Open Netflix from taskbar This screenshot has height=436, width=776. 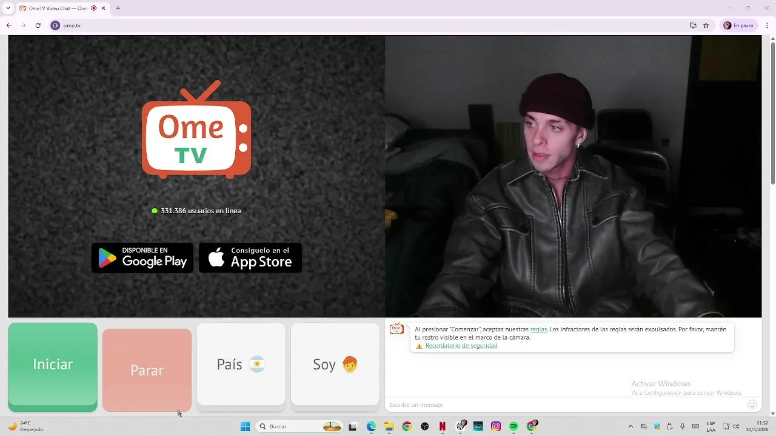click(443, 426)
